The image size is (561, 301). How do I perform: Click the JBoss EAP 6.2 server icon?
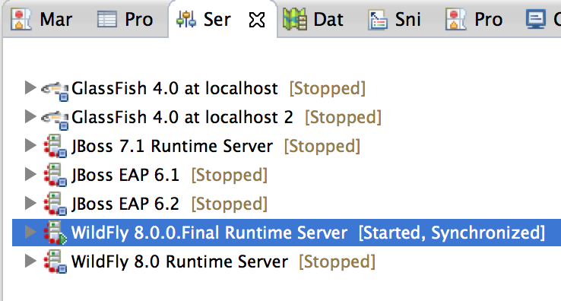(x=55, y=204)
